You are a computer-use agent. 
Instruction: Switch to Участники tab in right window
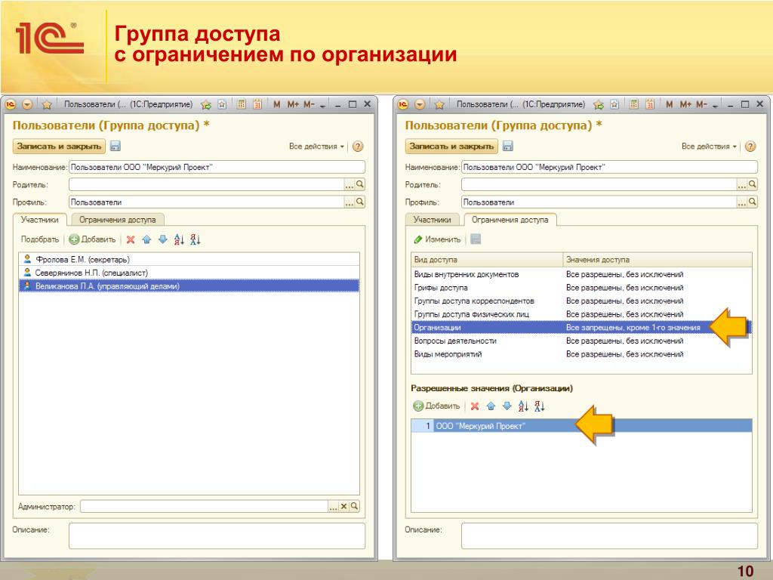(432, 220)
